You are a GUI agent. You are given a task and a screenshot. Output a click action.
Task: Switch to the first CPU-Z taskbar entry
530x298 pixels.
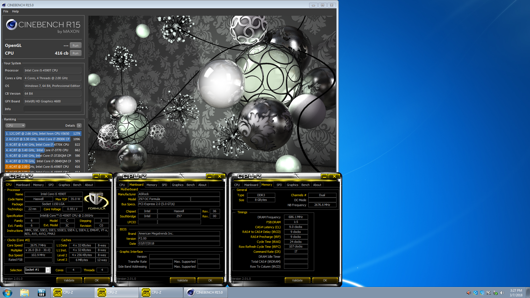[72, 292]
